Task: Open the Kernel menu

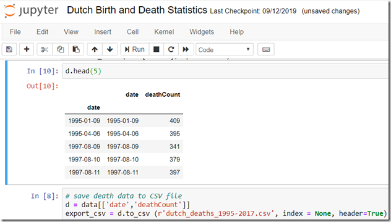Action: (x=164, y=32)
